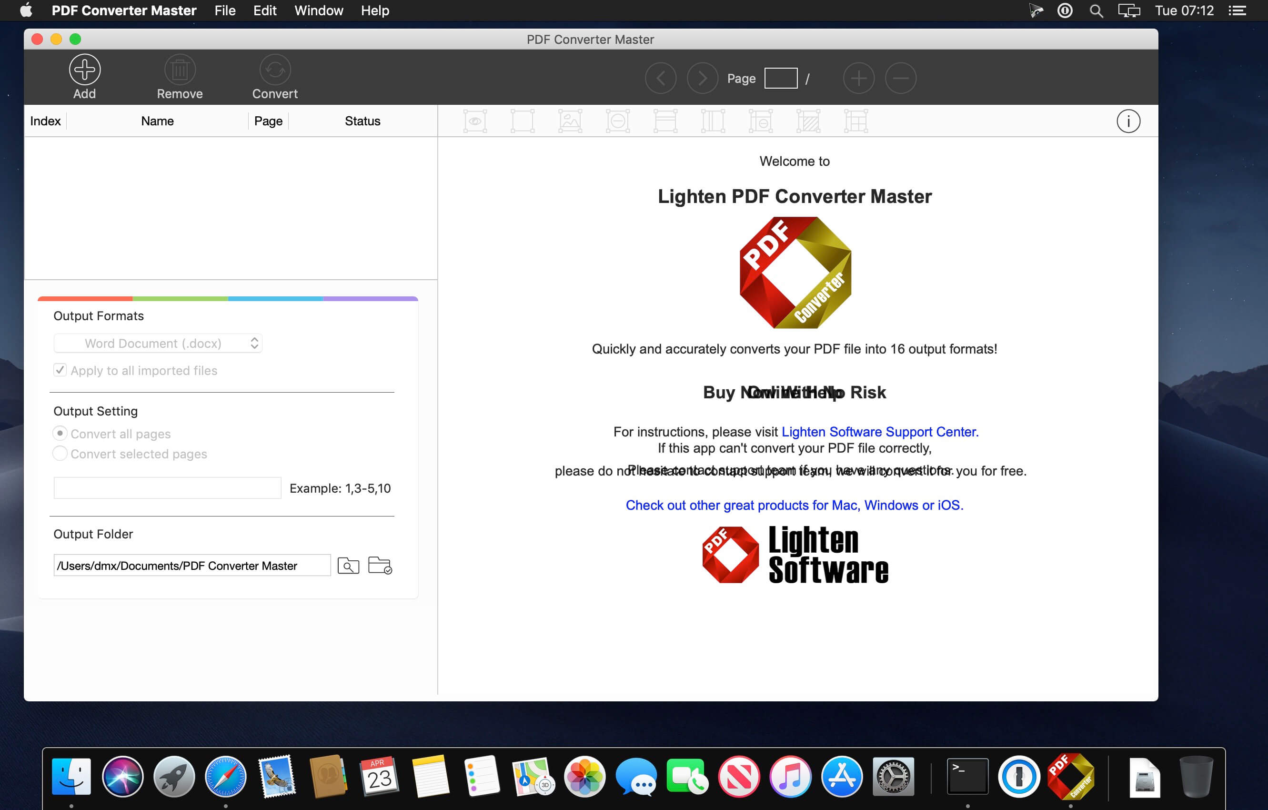This screenshot has width=1268, height=810.
Task: Click the Remove trash icon
Action: 180,70
